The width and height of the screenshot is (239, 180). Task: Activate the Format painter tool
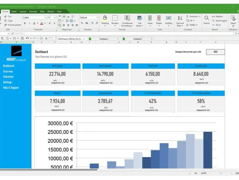[x=13, y=25]
